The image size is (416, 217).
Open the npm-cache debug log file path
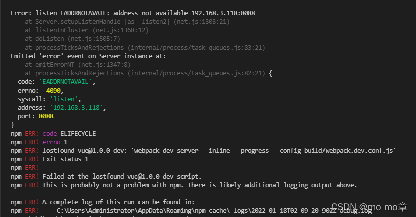click(x=214, y=211)
